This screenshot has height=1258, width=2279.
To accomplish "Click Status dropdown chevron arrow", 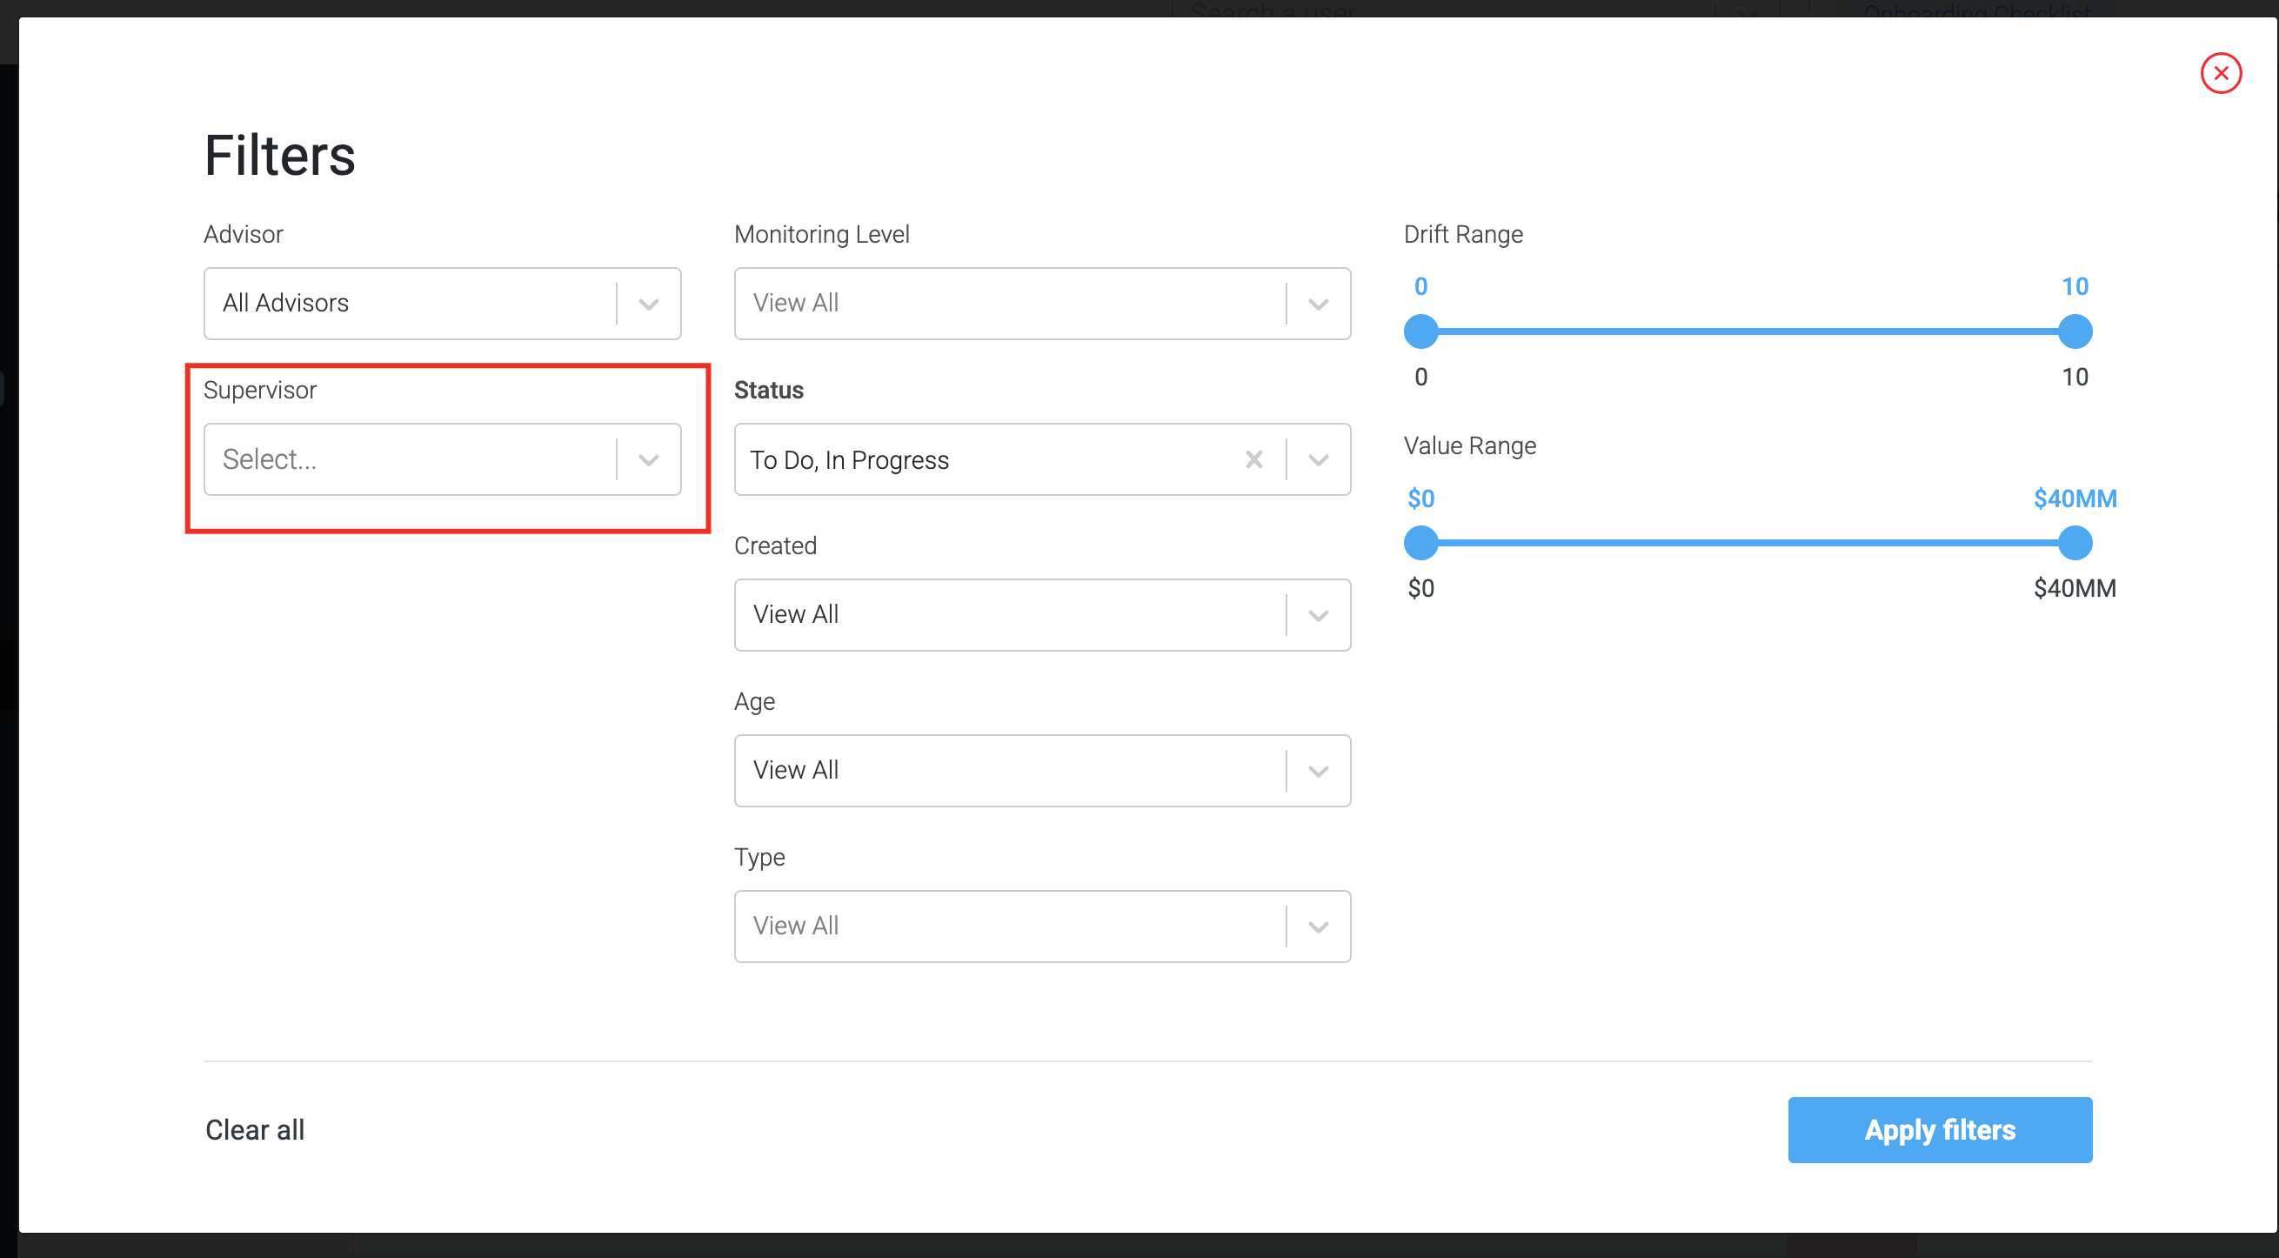I will click(1318, 460).
